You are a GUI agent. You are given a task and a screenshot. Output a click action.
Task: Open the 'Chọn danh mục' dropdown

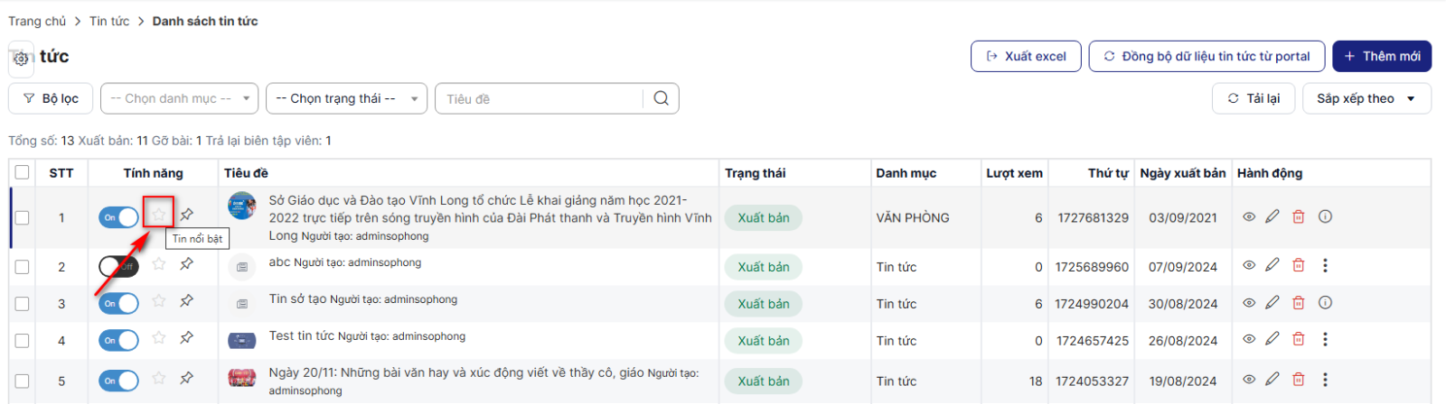[x=179, y=98]
